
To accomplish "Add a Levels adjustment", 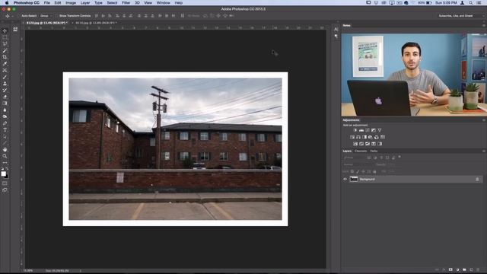I will pos(361,130).
